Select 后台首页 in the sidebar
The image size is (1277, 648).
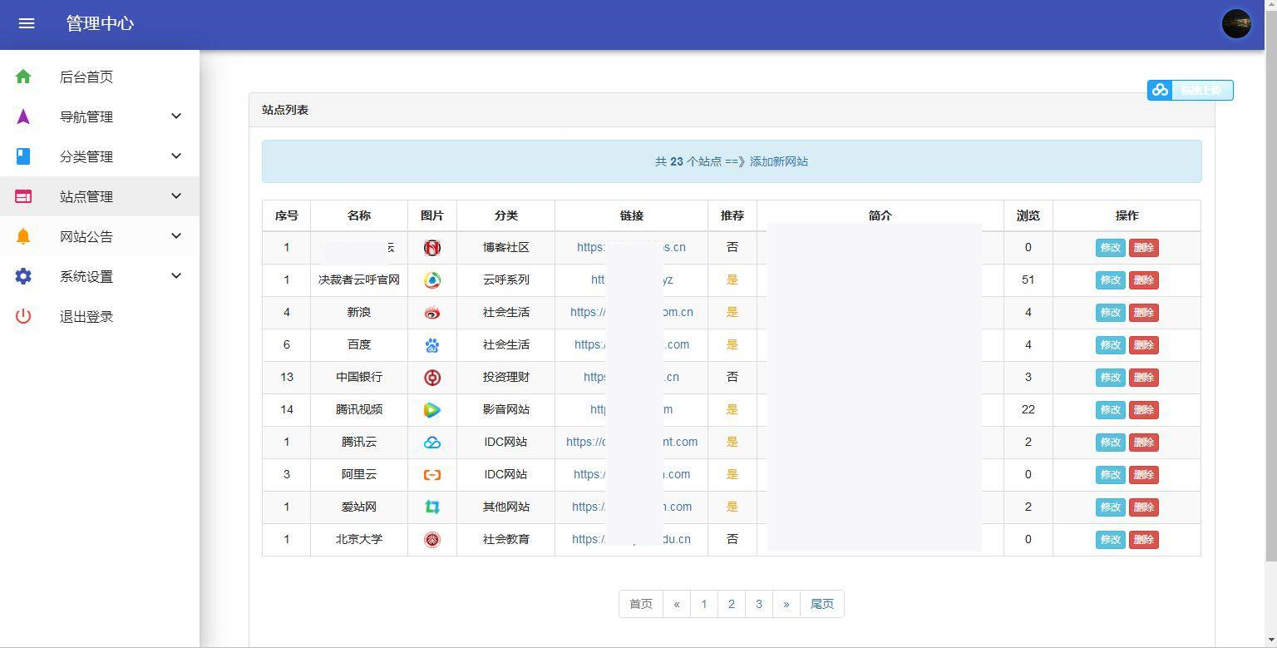[x=88, y=77]
